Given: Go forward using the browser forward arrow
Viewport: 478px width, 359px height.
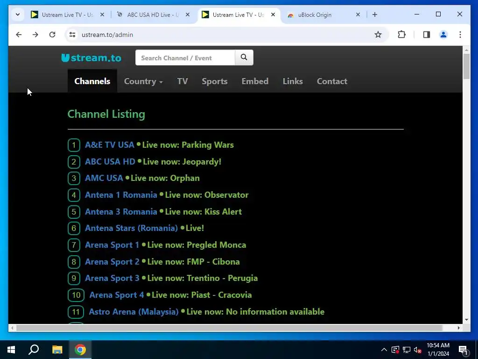Looking at the screenshot, I should [35, 35].
